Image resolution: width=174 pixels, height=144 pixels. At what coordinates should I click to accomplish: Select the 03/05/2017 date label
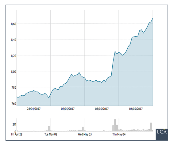(x=102, y=109)
